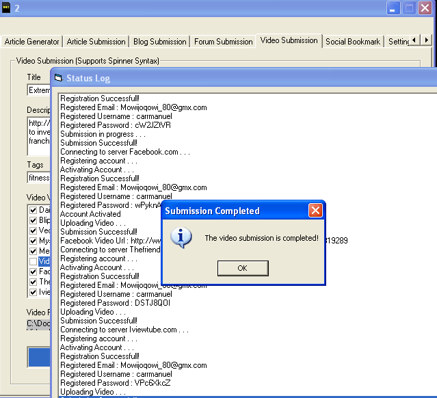Click the main application title bar icon

[x=8, y=8]
